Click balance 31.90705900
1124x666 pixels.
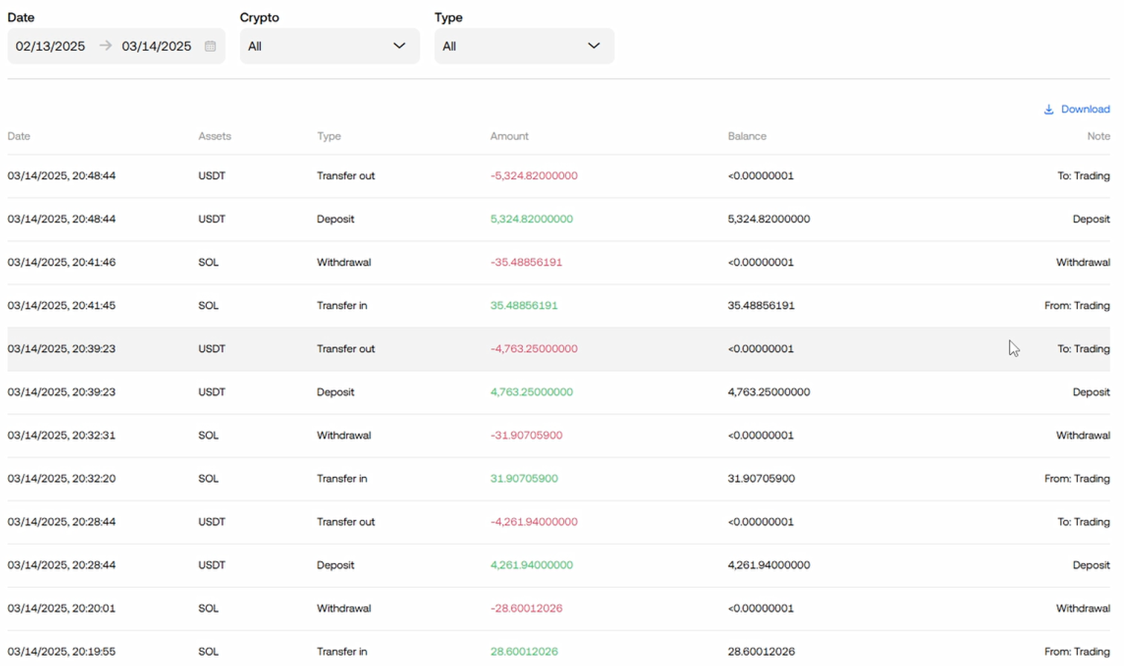[x=761, y=478]
